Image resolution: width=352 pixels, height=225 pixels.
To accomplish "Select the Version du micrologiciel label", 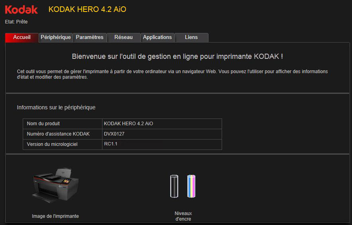I will point(52,144).
